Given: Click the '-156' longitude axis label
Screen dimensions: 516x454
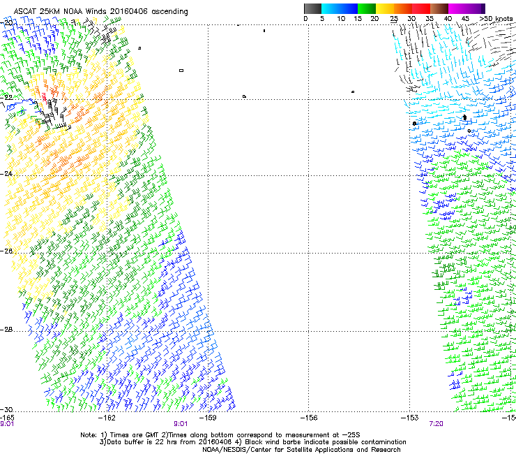Looking at the screenshot, I should (309, 418).
